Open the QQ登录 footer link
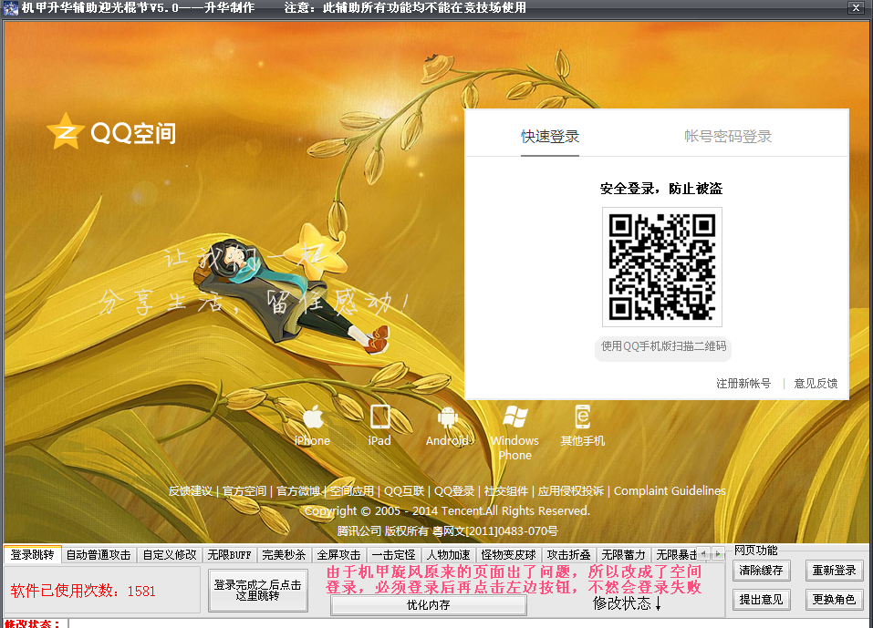The image size is (873, 628). point(454,490)
